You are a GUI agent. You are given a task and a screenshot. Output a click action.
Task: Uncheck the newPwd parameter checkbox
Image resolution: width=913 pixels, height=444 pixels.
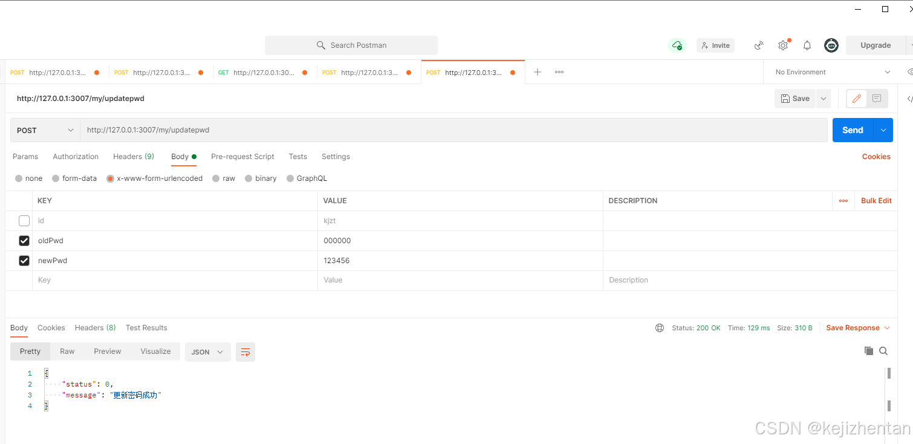[24, 261]
